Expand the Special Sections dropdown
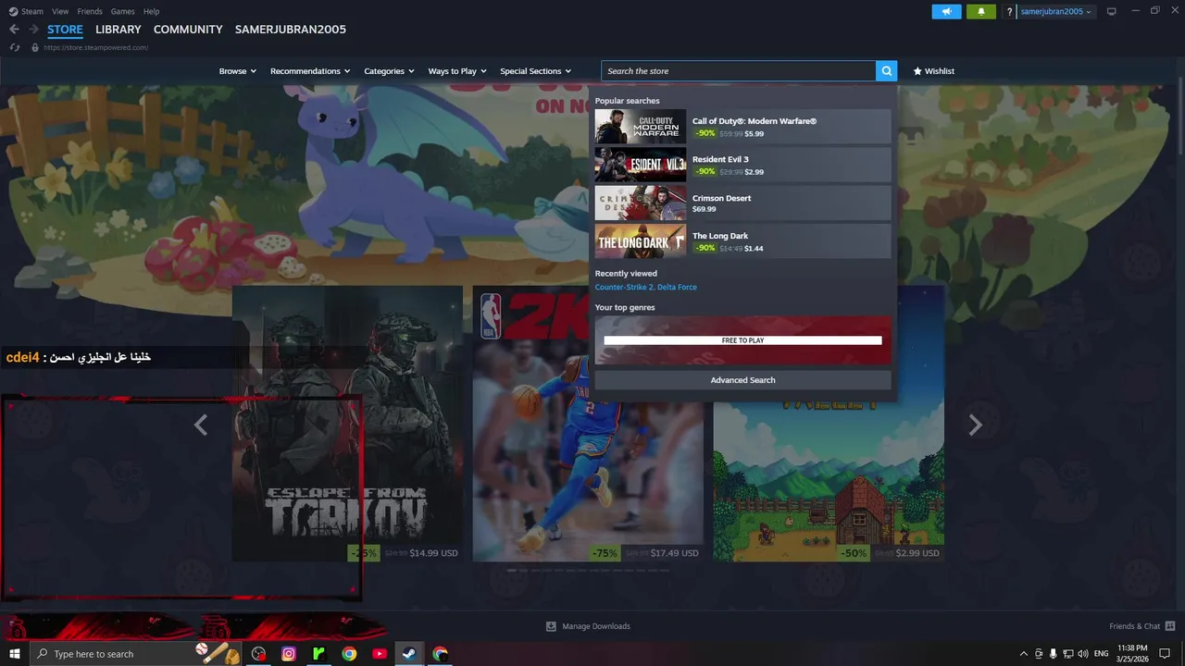The height and width of the screenshot is (666, 1185). tap(535, 71)
